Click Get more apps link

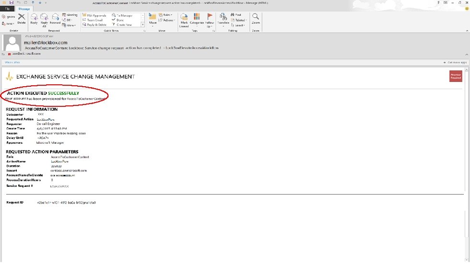pos(455,62)
